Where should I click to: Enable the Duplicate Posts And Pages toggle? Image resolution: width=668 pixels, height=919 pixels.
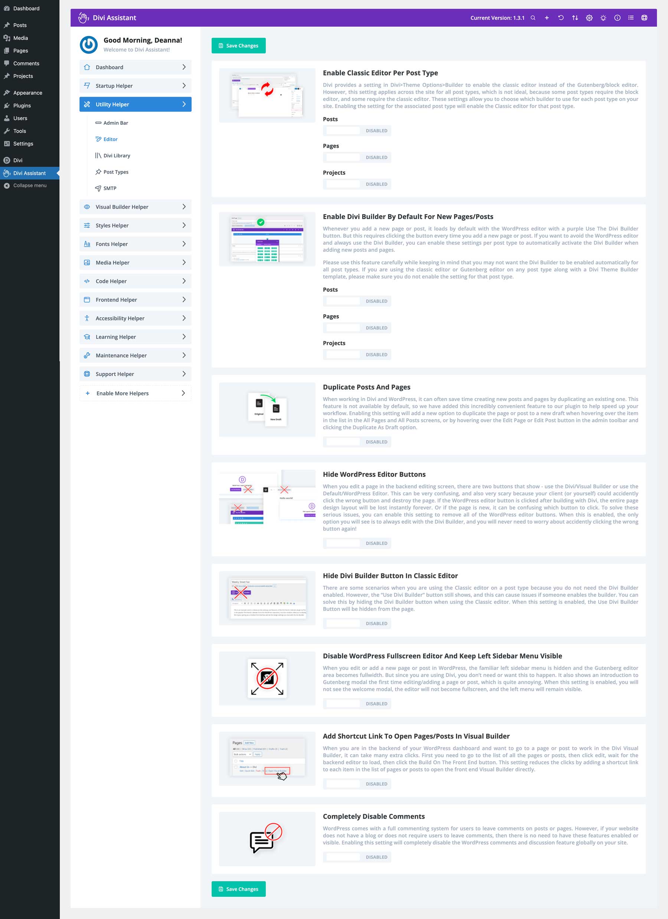point(342,441)
